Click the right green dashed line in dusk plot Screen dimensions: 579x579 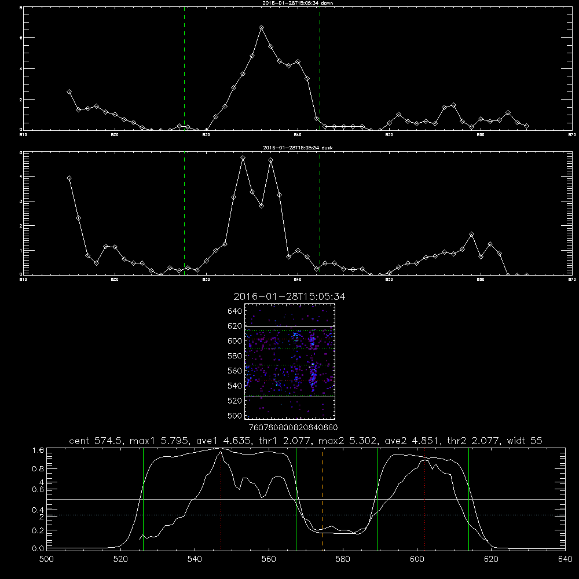[x=320, y=213]
